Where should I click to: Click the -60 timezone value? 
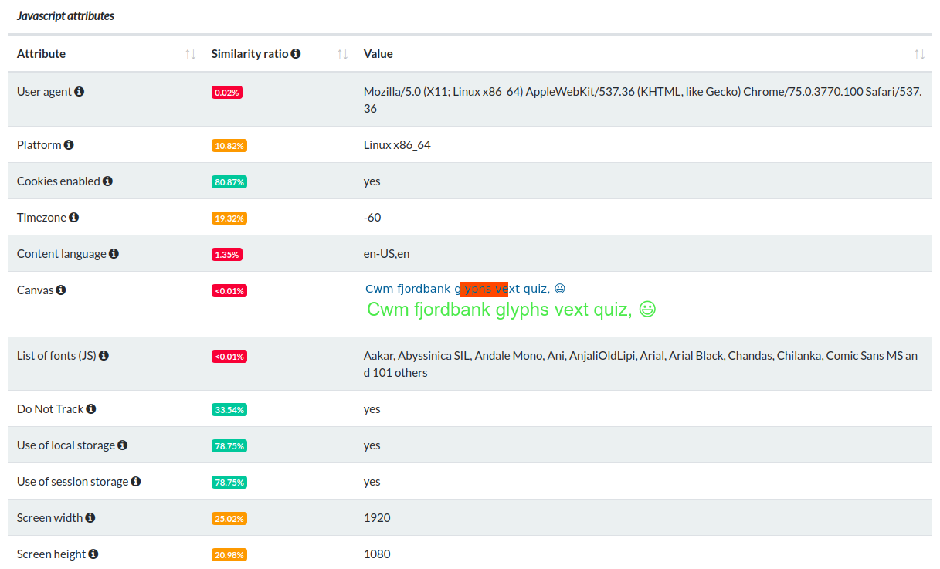click(x=372, y=217)
